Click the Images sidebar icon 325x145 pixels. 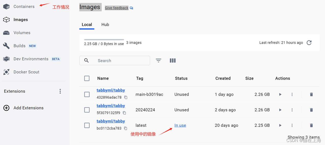point(6,20)
